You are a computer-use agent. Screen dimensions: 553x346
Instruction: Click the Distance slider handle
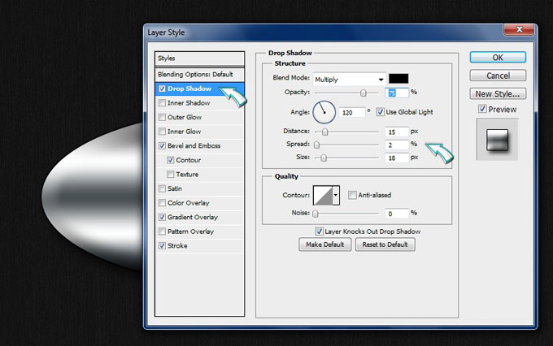pyautogui.click(x=324, y=132)
